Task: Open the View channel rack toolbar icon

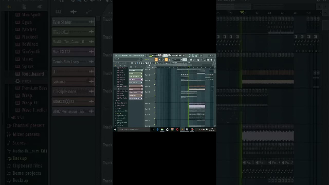Action: [x=198, y=60]
